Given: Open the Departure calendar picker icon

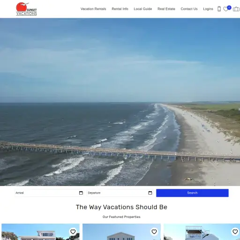Looking at the screenshot, I should click(x=150, y=193).
